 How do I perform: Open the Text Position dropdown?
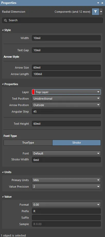point(66,99)
